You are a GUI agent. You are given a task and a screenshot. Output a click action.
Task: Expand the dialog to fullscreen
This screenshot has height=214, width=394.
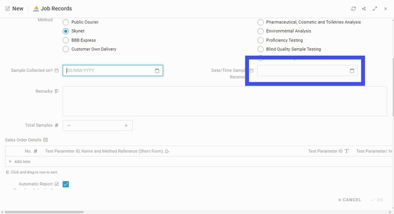click(375, 9)
